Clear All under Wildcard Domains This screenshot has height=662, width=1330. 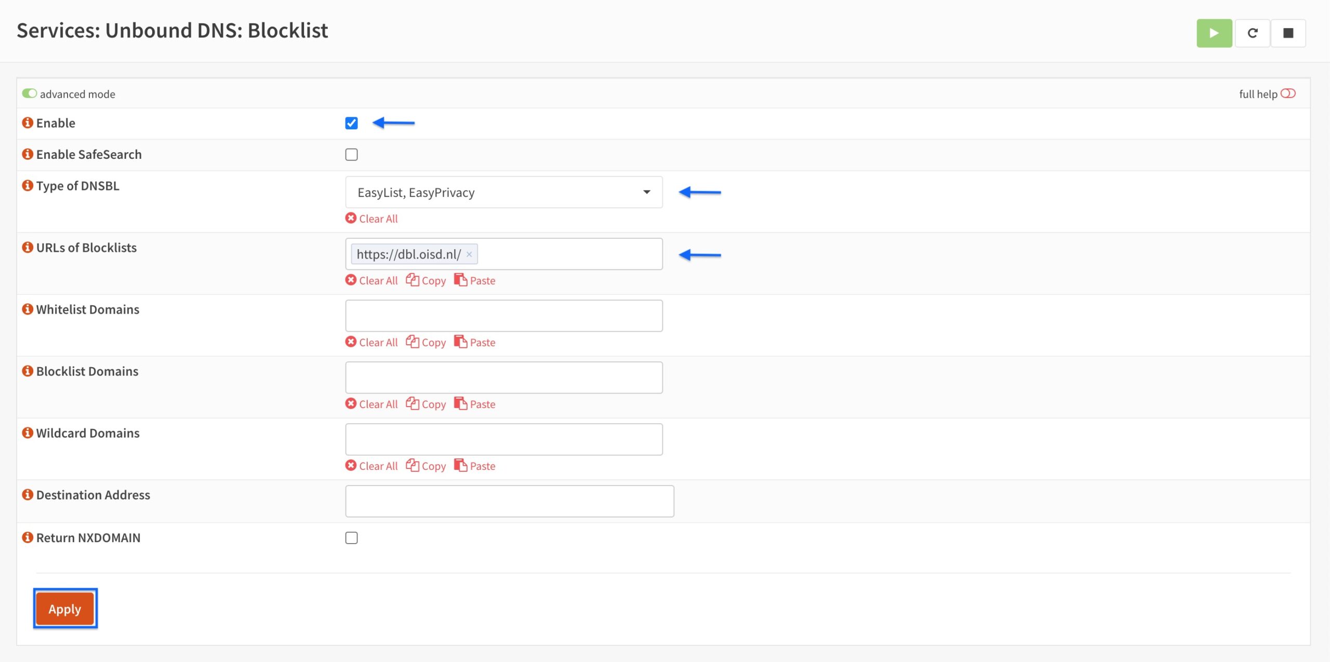pyautogui.click(x=371, y=466)
